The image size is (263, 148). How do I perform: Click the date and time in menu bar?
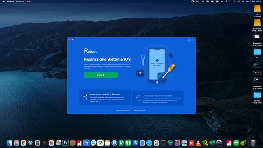coord(254,2)
